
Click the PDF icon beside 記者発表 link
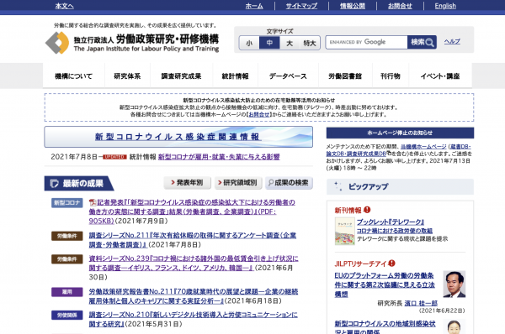[93, 202]
